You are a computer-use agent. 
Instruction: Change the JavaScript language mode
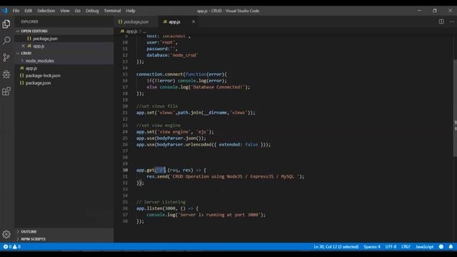coord(425,247)
